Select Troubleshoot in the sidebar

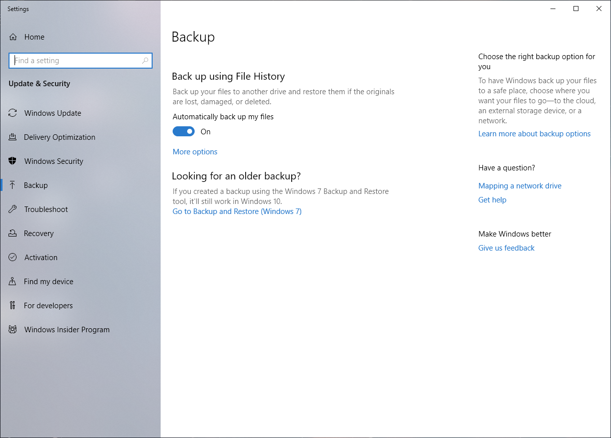(80, 209)
